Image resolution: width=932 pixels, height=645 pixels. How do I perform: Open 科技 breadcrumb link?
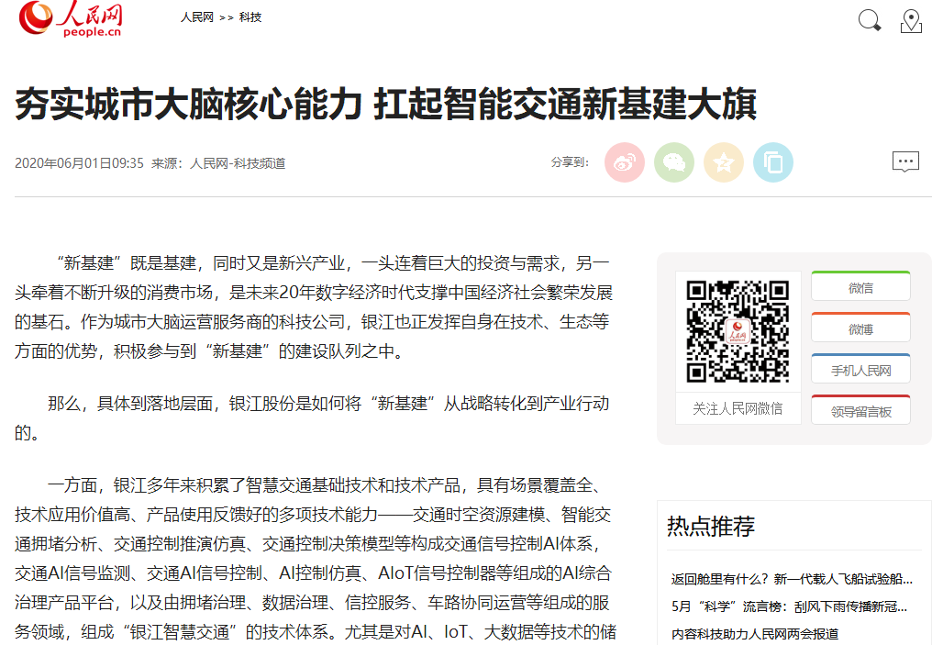click(250, 17)
